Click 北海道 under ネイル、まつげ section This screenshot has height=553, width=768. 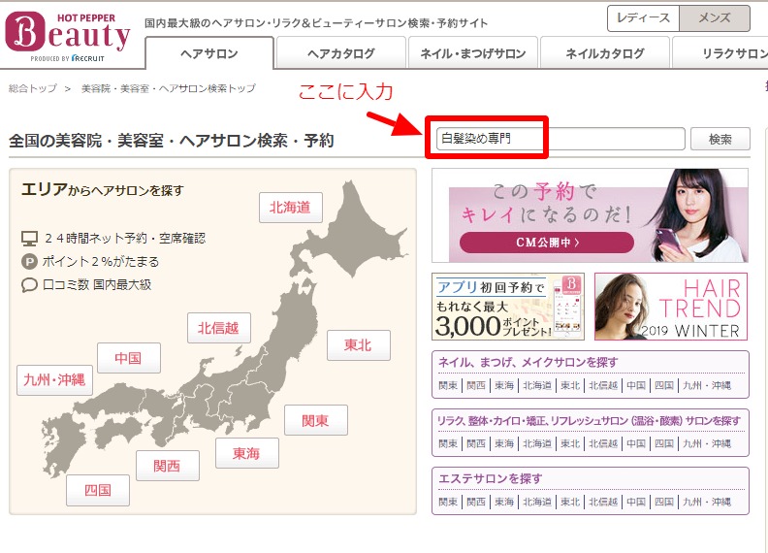point(537,385)
